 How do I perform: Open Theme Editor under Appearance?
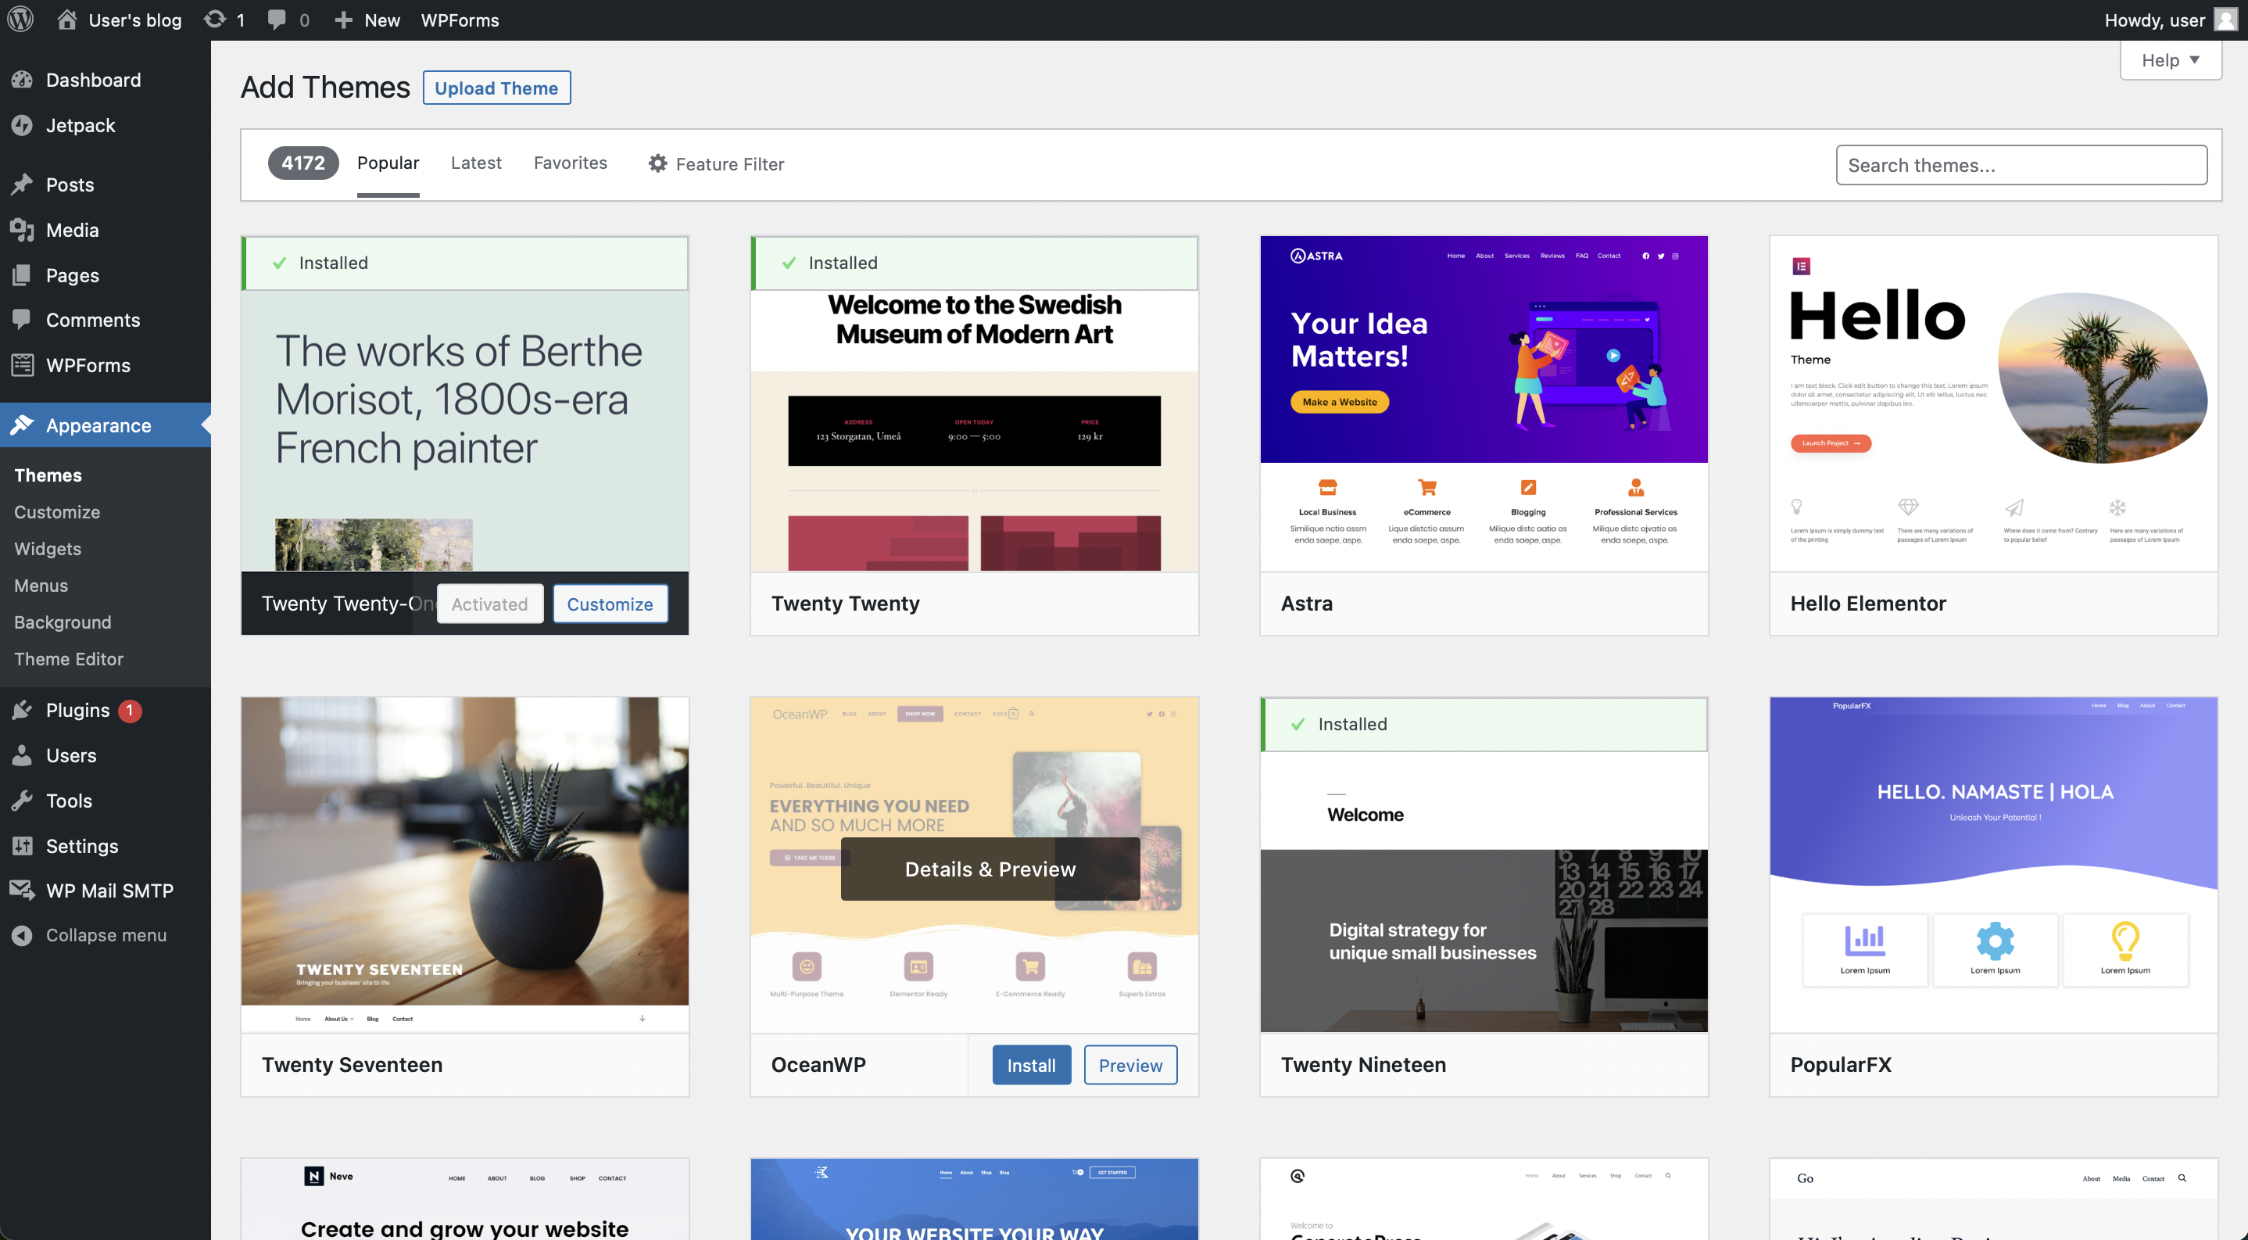coord(69,659)
